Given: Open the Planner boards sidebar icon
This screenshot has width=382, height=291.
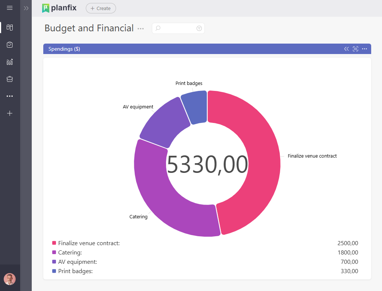Looking at the screenshot, I should [x=10, y=27].
